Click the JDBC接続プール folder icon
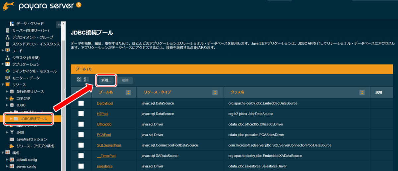 coord(16,119)
